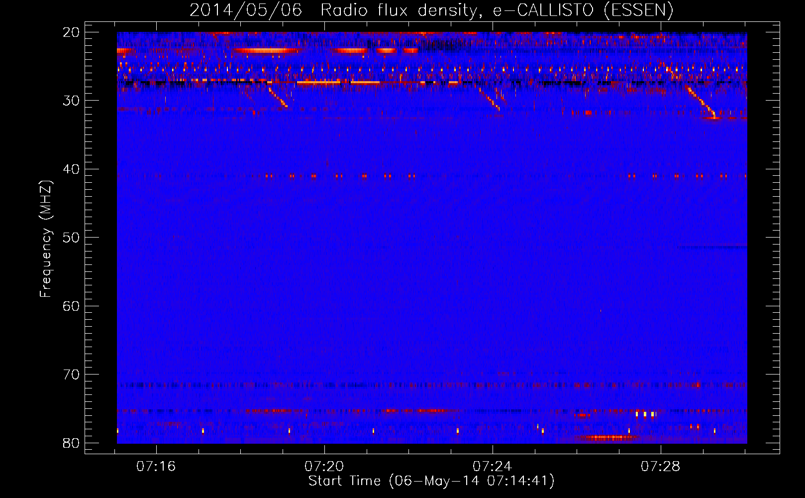Click the 50 MHz frequency tick label

click(71, 238)
